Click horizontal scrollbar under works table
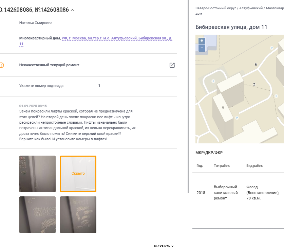The width and height of the screenshot is (284, 247). click(238, 229)
